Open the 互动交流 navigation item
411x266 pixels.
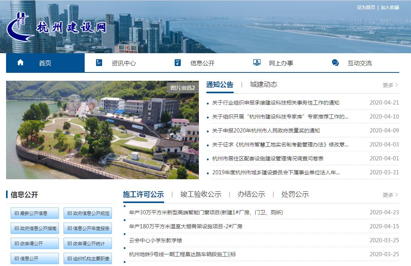coord(360,63)
